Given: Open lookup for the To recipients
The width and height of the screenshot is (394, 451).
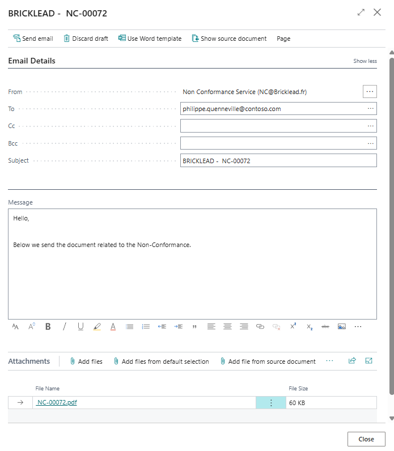Looking at the screenshot, I should (x=371, y=109).
